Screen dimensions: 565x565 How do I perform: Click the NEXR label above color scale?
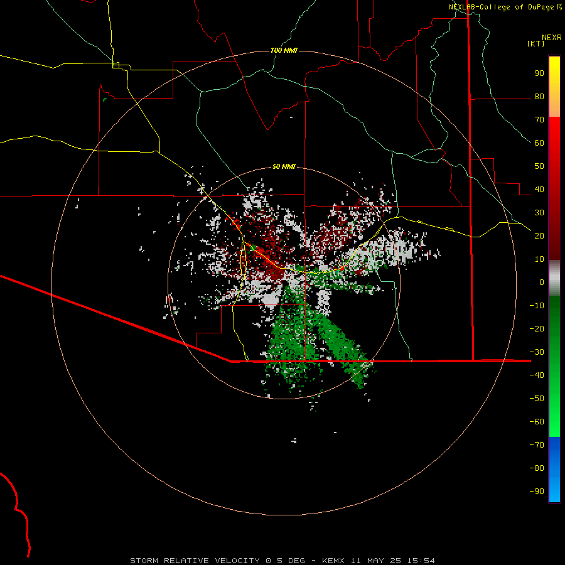coord(552,38)
